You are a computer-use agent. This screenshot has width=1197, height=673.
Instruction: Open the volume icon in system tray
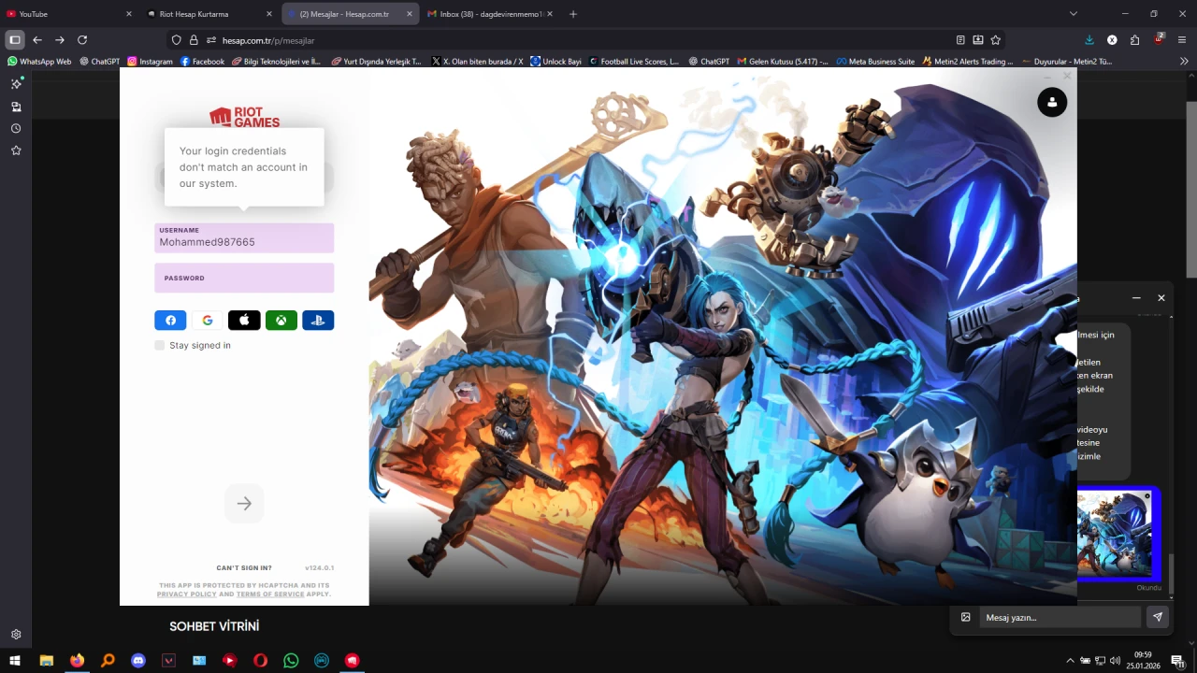tap(1115, 661)
